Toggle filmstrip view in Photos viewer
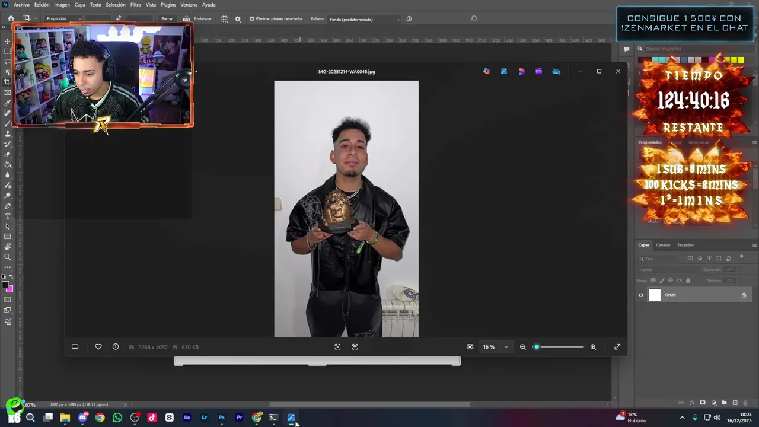The image size is (759, 427). (x=75, y=347)
